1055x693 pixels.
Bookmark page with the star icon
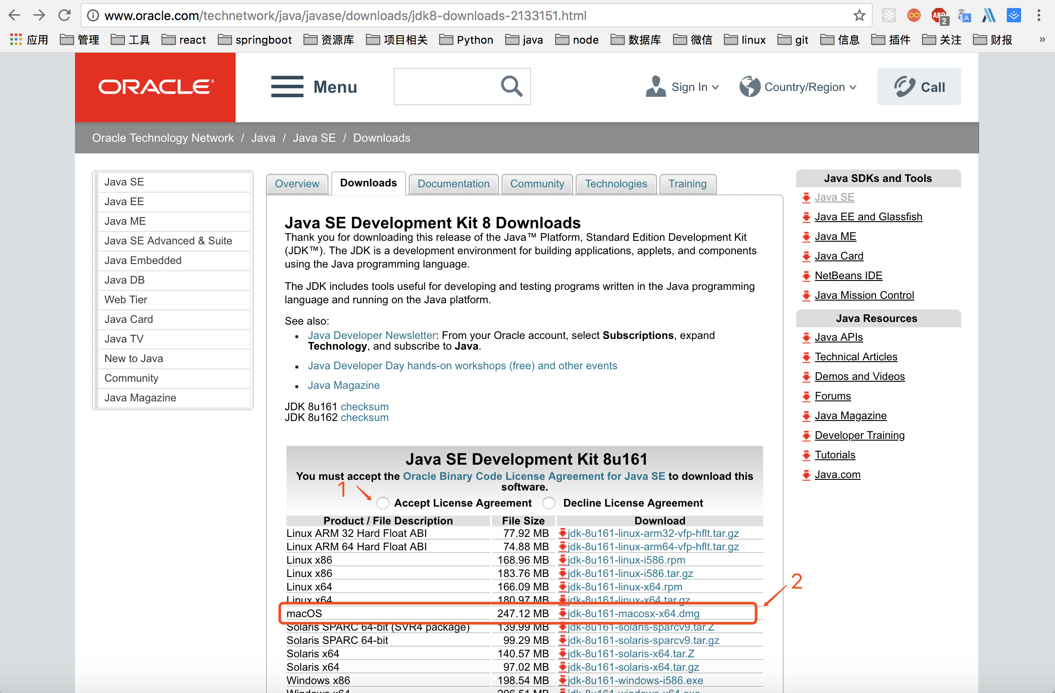tap(859, 16)
